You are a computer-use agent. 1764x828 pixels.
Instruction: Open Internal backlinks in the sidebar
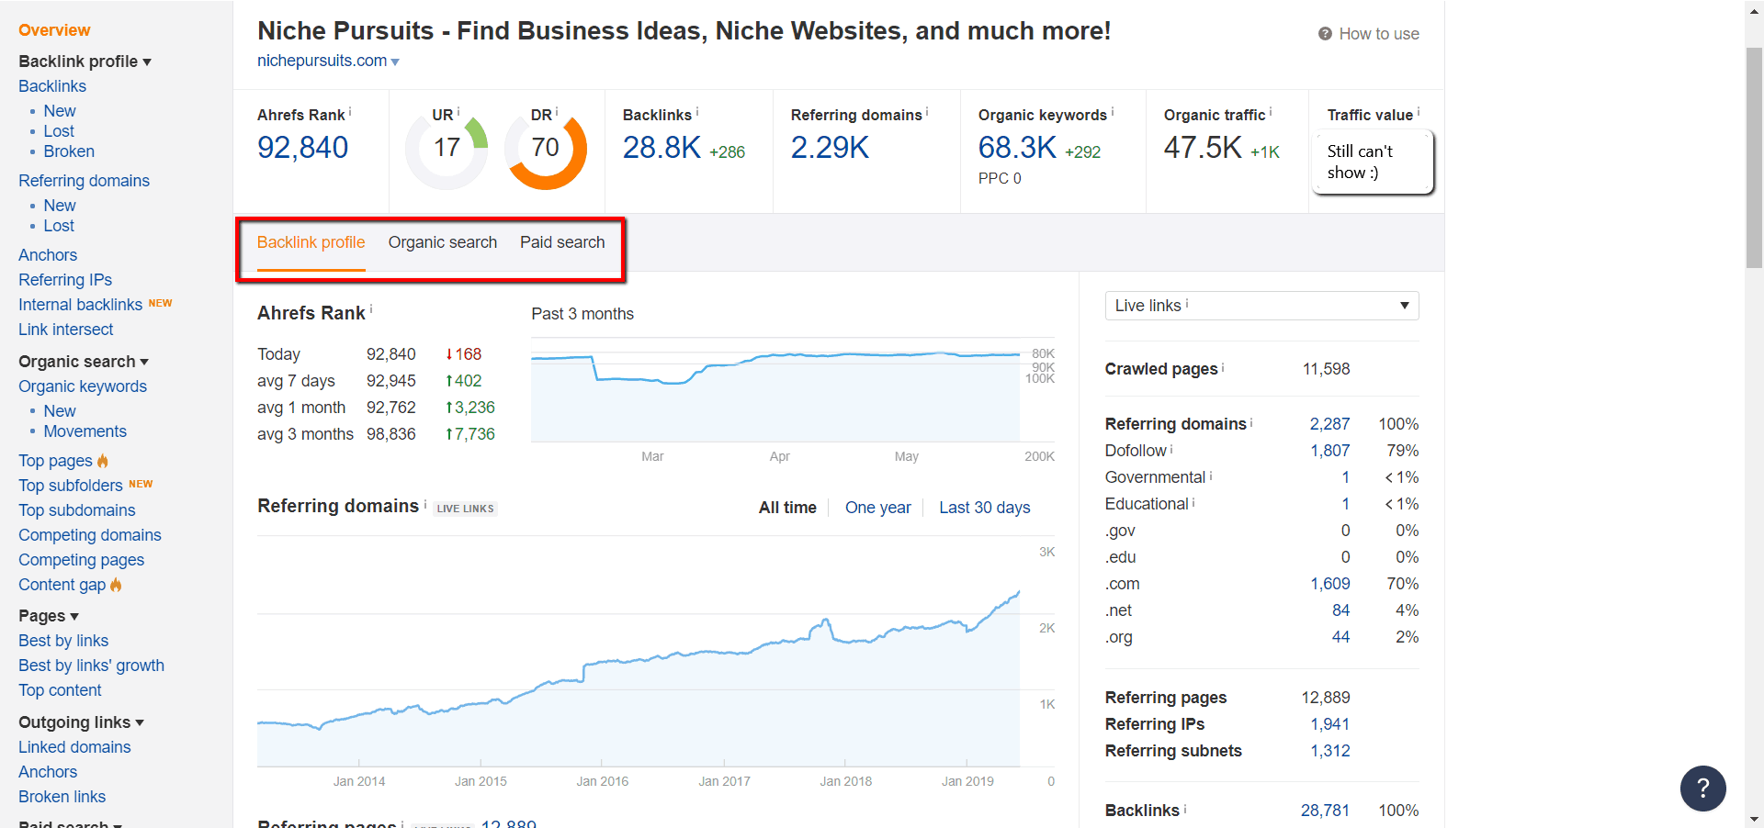click(x=80, y=305)
